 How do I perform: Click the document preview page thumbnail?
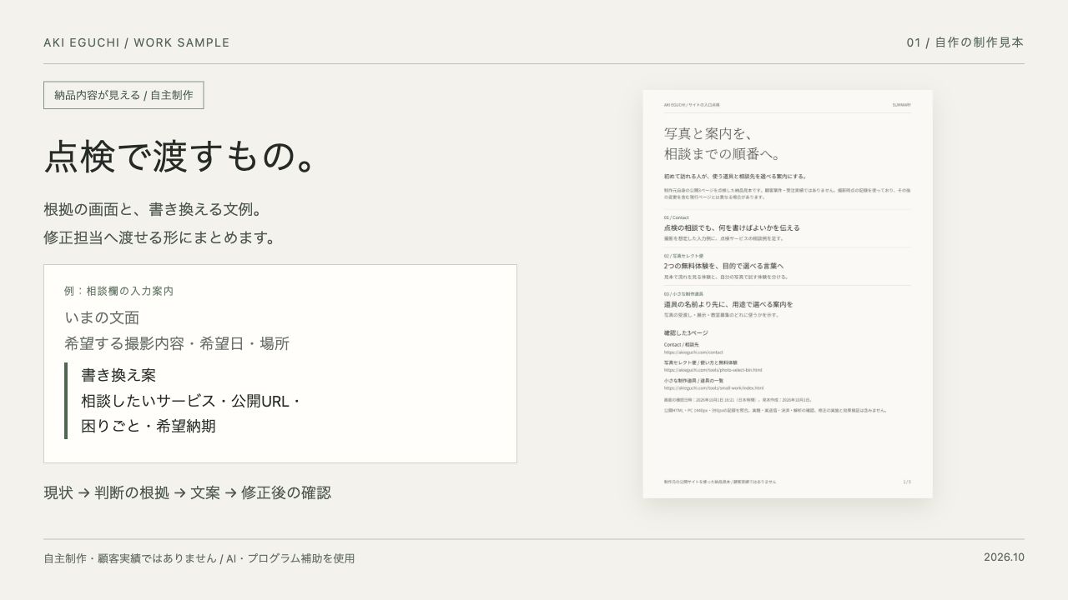788,294
